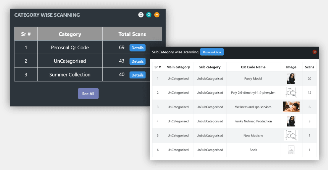
Task: Click the QR Code Name column header
Action: click(253, 67)
